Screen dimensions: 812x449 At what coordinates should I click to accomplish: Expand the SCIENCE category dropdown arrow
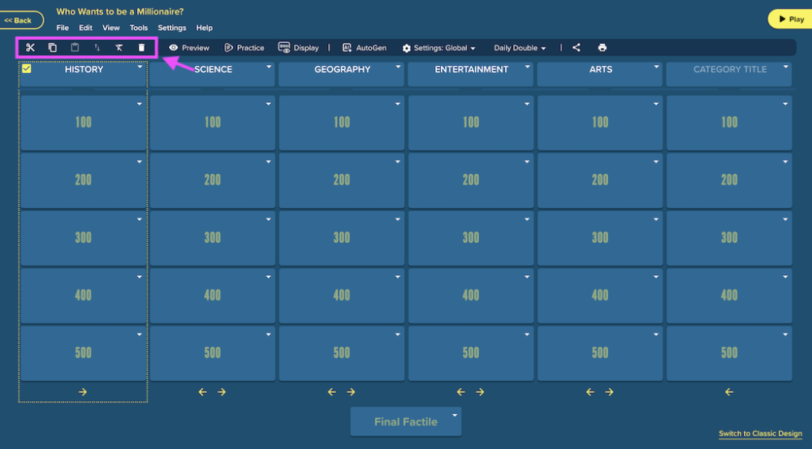point(269,67)
